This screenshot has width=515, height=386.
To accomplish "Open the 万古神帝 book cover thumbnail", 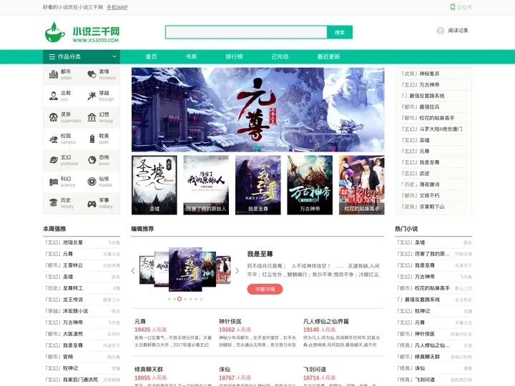I will pos(310,185).
